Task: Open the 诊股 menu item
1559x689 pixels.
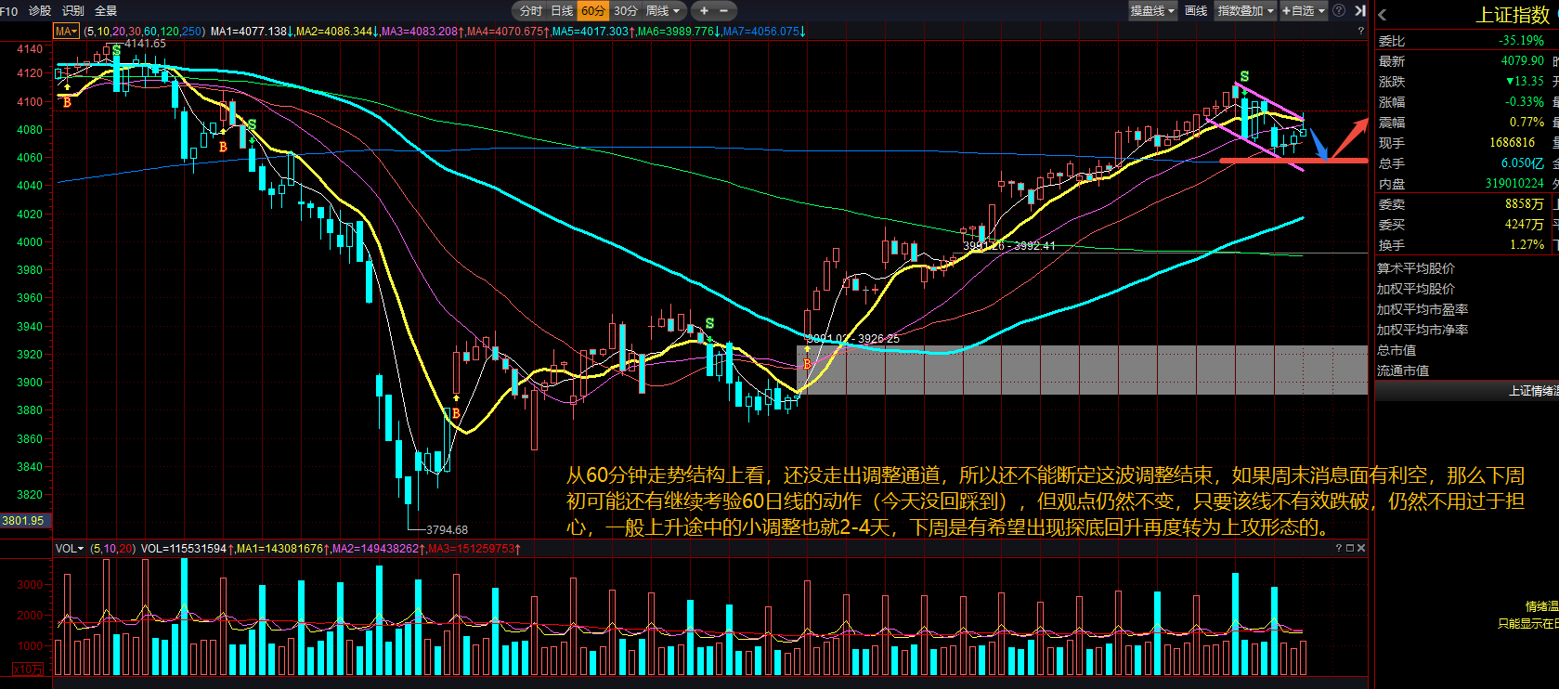Action: 40,11
